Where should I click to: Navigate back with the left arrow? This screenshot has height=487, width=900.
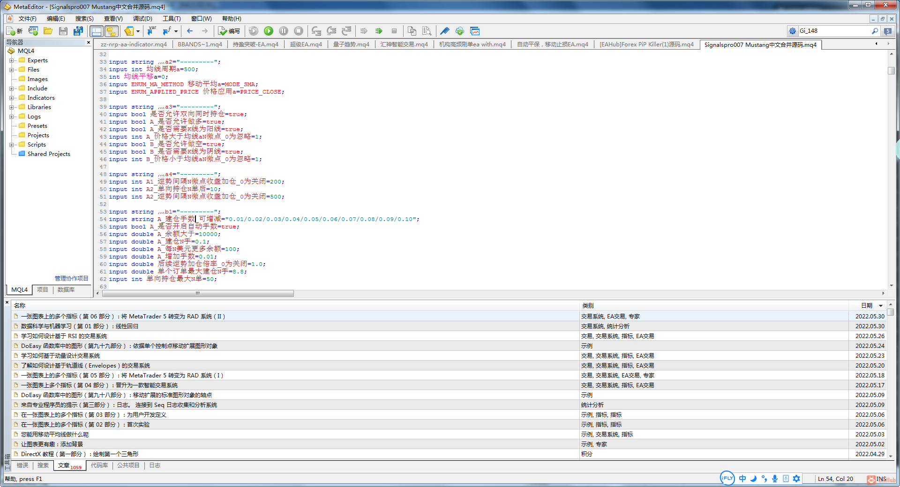(x=190, y=31)
